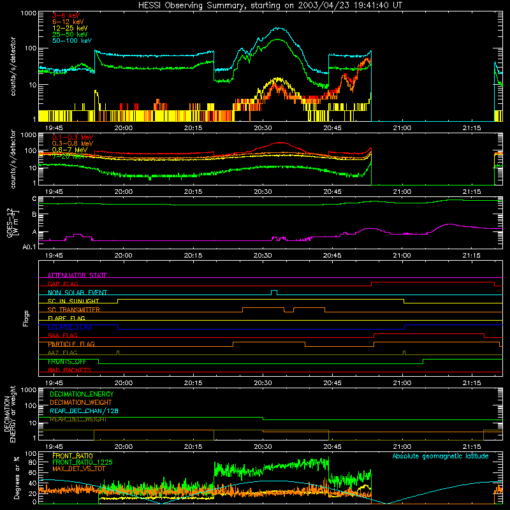Select the FLARE_FLAG label
This screenshot has width=510, height=510.
pos(66,318)
